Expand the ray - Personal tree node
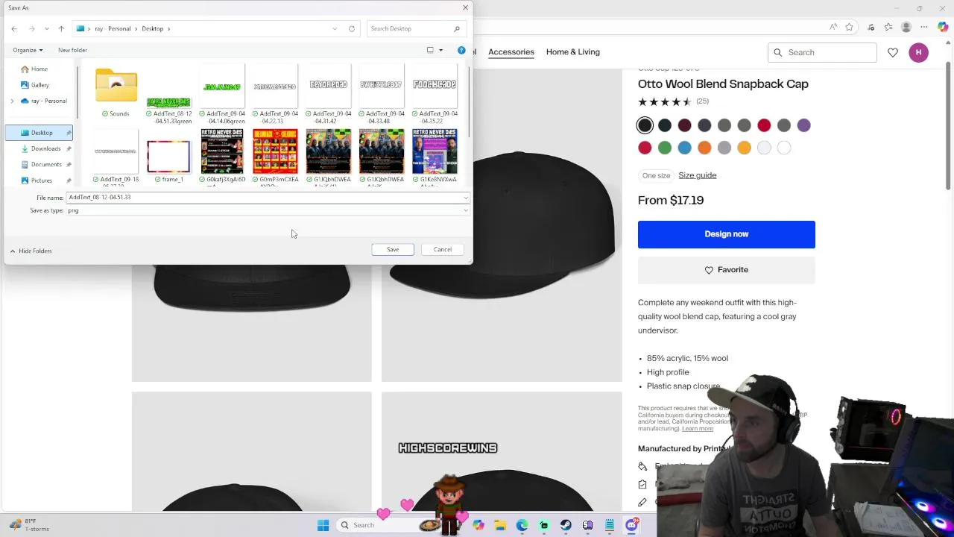This screenshot has height=537, width=954. click(x=12, y=101)
